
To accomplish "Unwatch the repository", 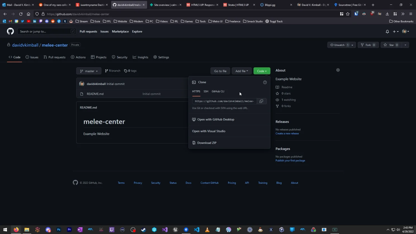I will [x=339, y=45].
